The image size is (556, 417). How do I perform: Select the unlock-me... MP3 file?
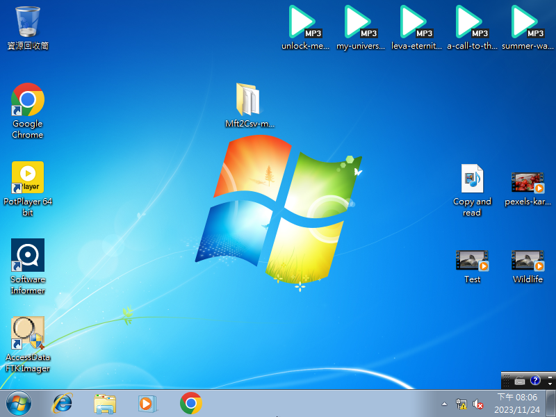[305, 28]
